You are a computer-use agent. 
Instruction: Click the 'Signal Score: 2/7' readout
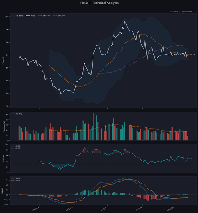(x=189, y=12)
